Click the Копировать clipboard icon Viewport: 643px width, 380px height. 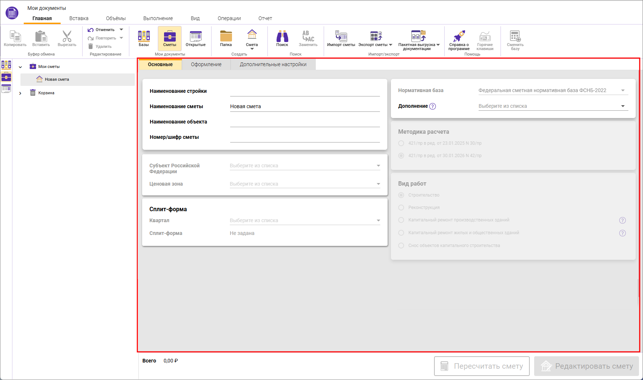point(15,36)
